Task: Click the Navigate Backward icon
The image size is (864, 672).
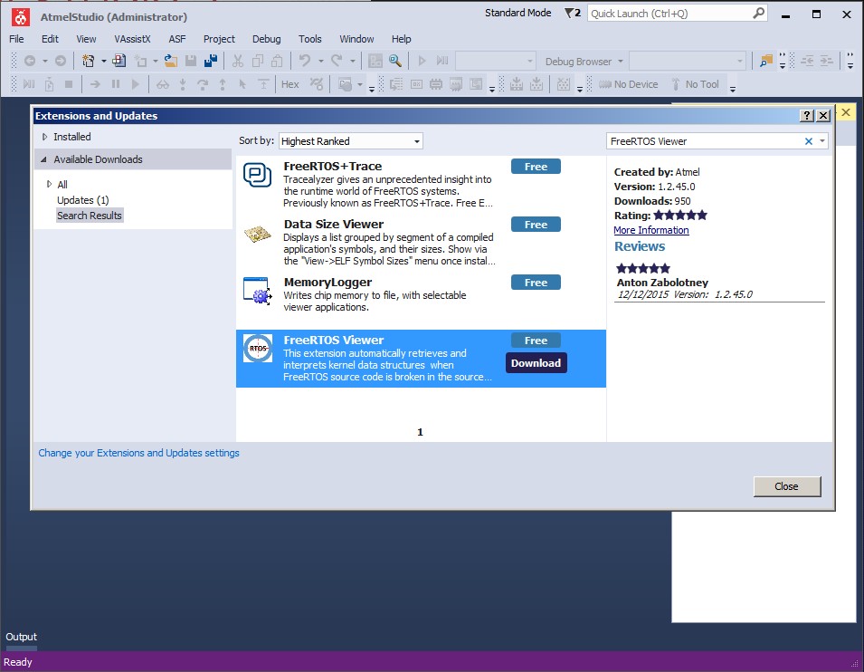Action: click(30, 62)
